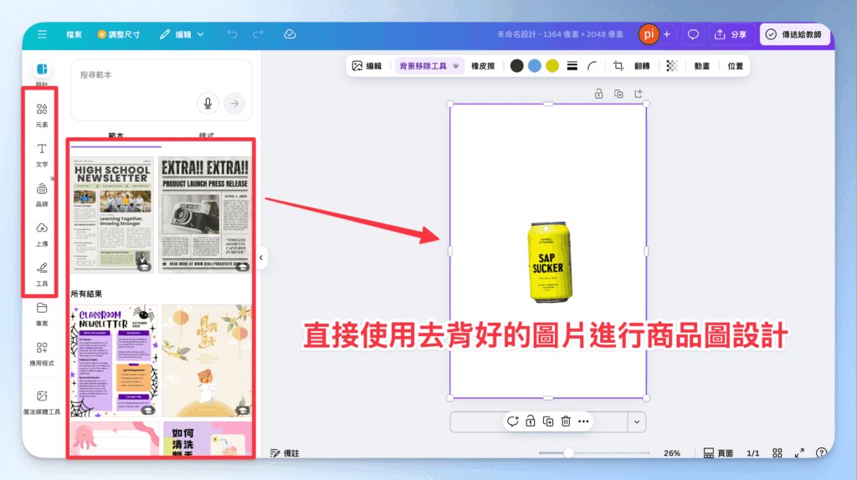This screenshot has height=480, width=857.
Task: Select the Extra Extra press release template
Action: pos(205,215)
